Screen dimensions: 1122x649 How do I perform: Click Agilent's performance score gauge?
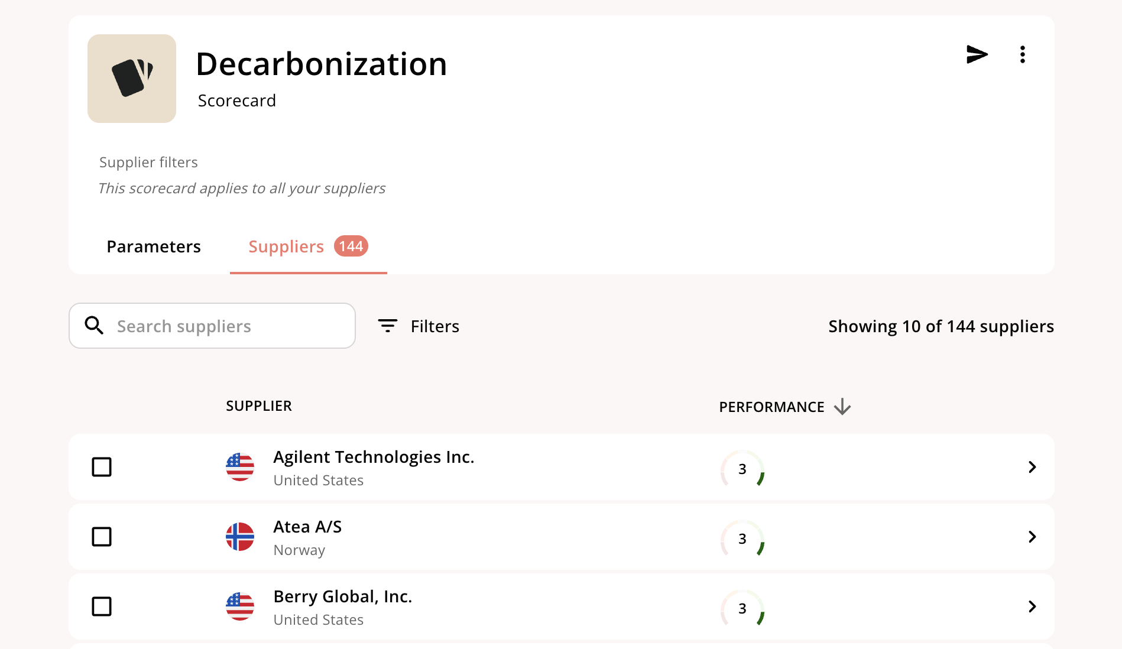[x=742, y=469]
